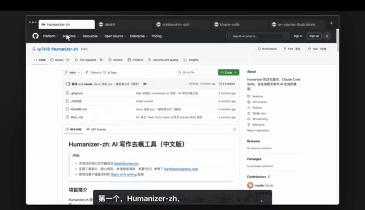The width and height of the screenshot is (365, 210).
Task: Open the op7418 owner link
Action: tap(43, 49)
